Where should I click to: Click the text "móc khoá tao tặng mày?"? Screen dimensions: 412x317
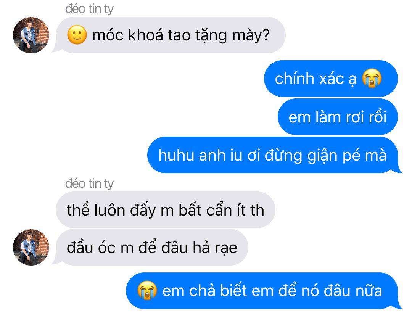click(181, 35)
